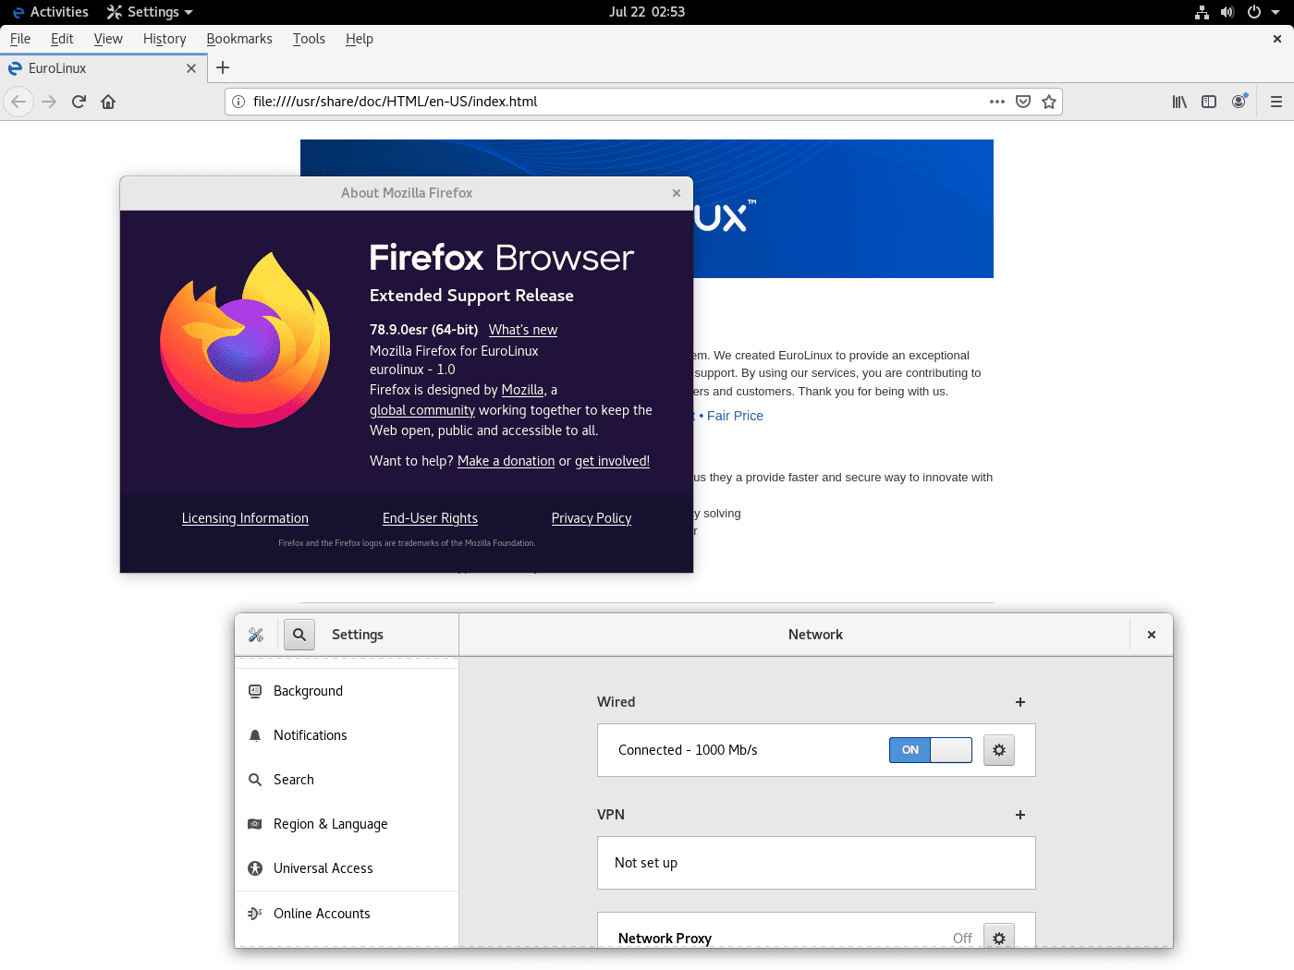Click the 'Not set up' VPN row

[816, 863]
